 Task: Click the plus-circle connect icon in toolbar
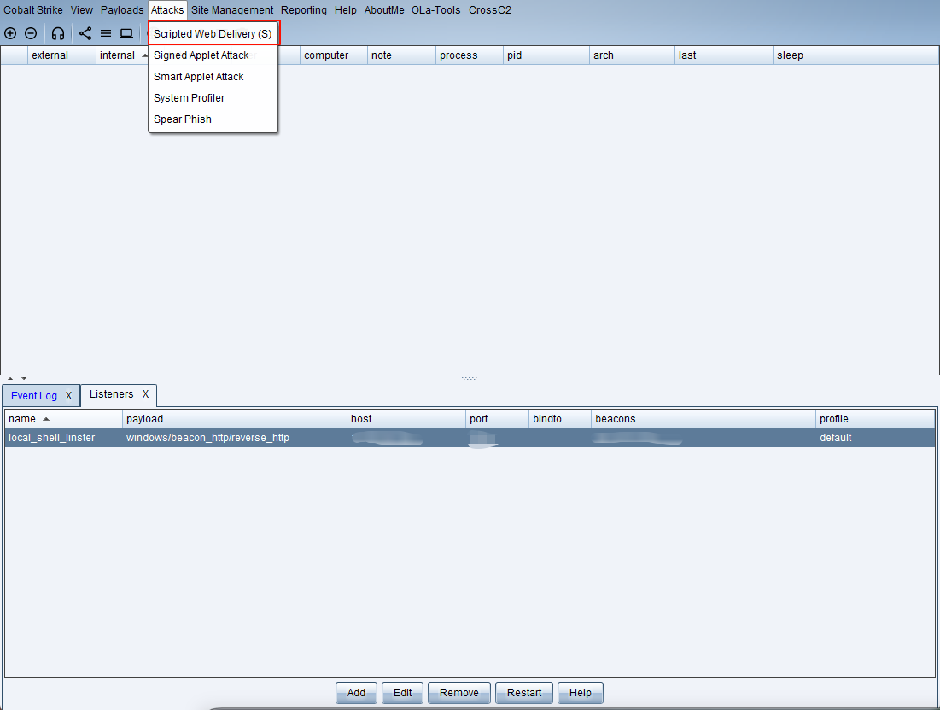click(10, 33)
